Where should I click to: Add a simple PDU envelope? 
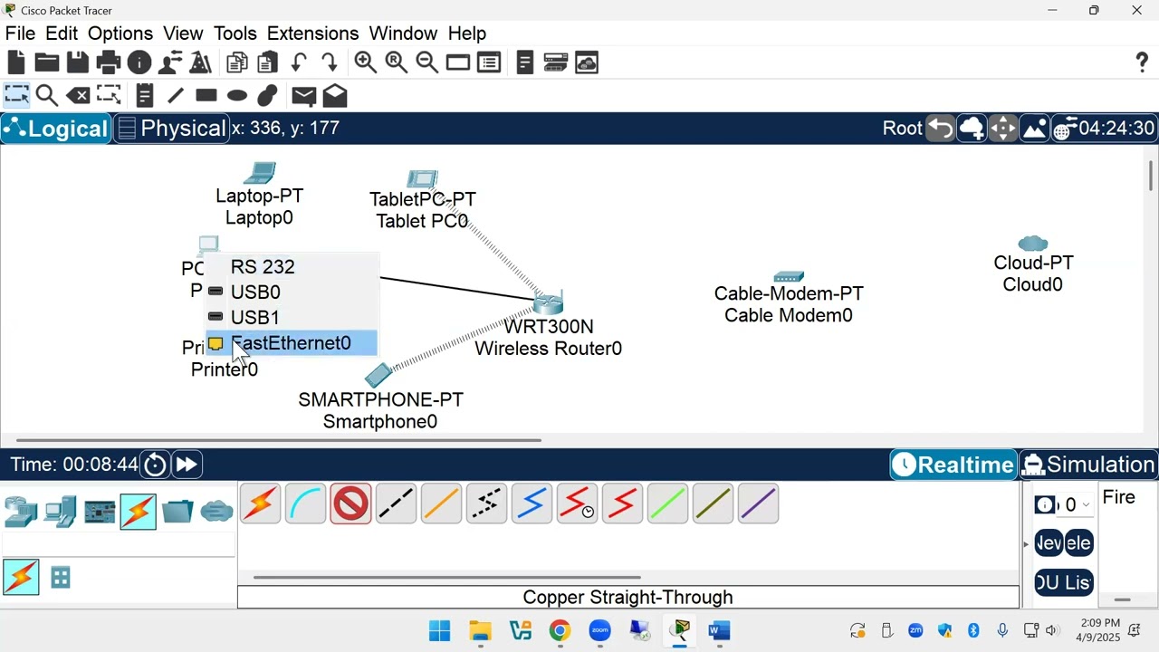[304, 95]
